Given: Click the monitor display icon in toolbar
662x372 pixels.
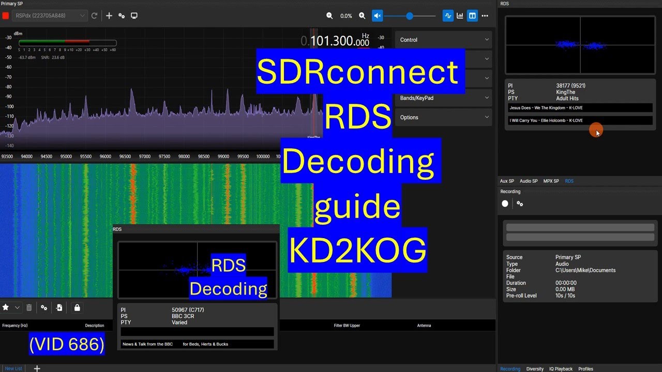Looking at the screenshot, I should click(x=134, y=16).
